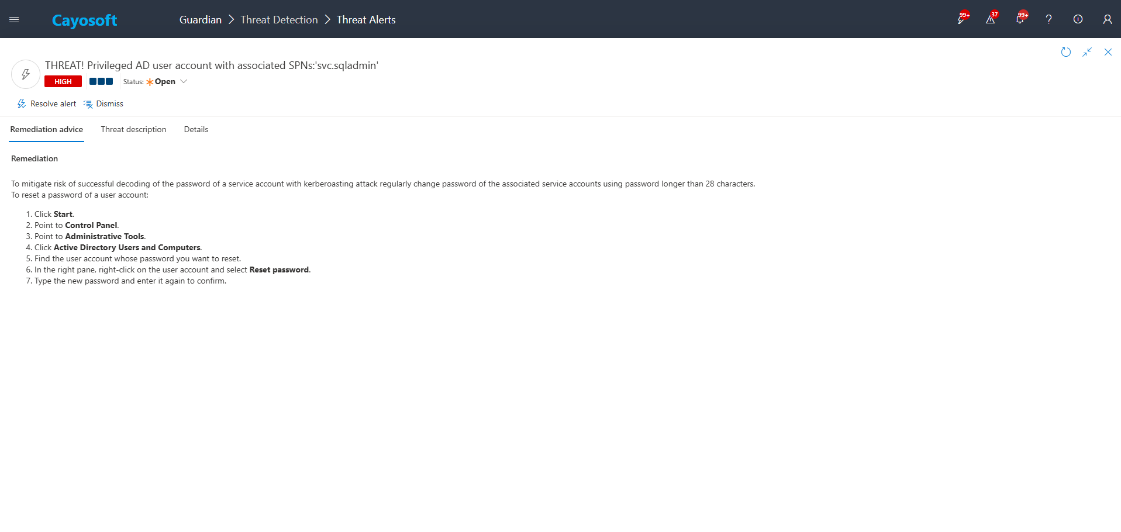
Task: Collapse the alert panel with shrink arrows
Action: coord(1086,52)
